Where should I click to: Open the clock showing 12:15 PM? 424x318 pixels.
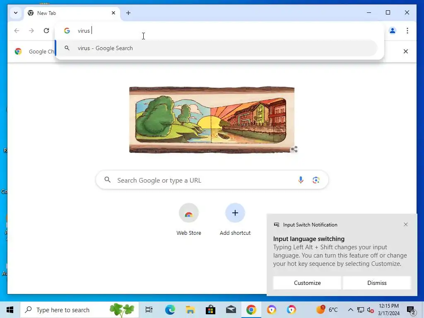[389, 310]
